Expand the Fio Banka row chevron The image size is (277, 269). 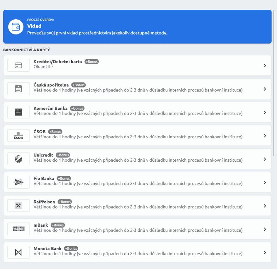[x=265, y=182]
